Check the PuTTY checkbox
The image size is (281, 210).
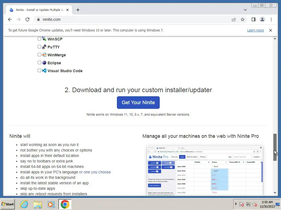tap(39, 46)
